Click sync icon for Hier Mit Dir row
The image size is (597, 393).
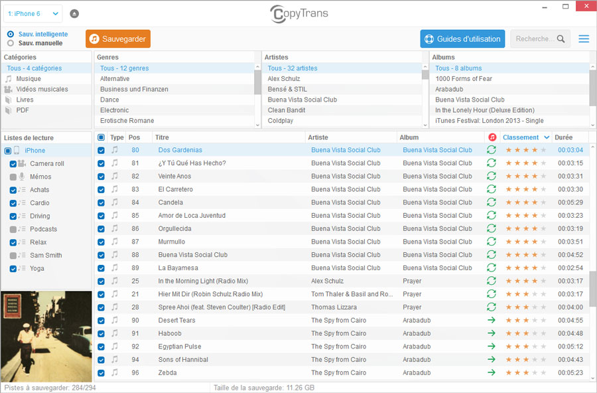492,294
